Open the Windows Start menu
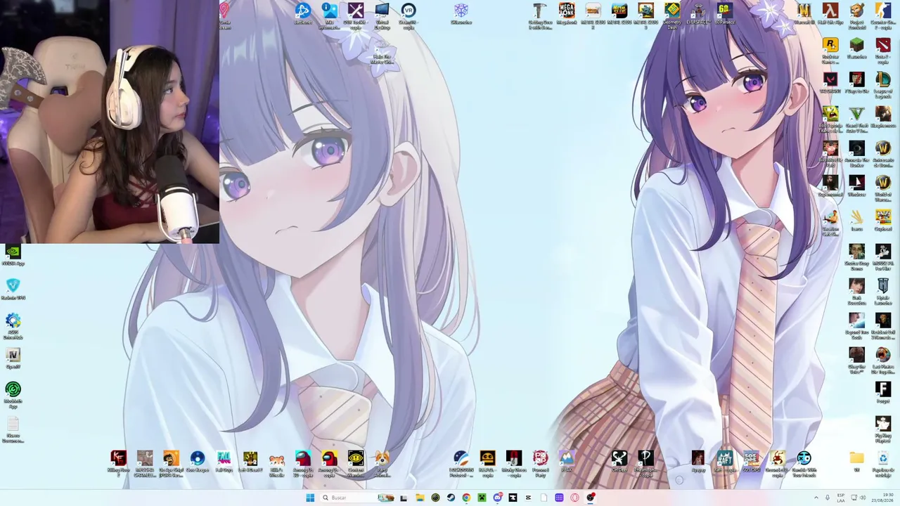900x506 pixels. coord(310,498)
